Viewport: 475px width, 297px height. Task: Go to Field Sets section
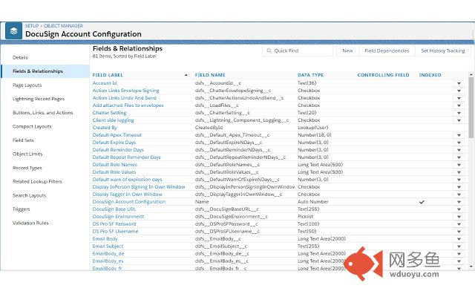[23, 140]
